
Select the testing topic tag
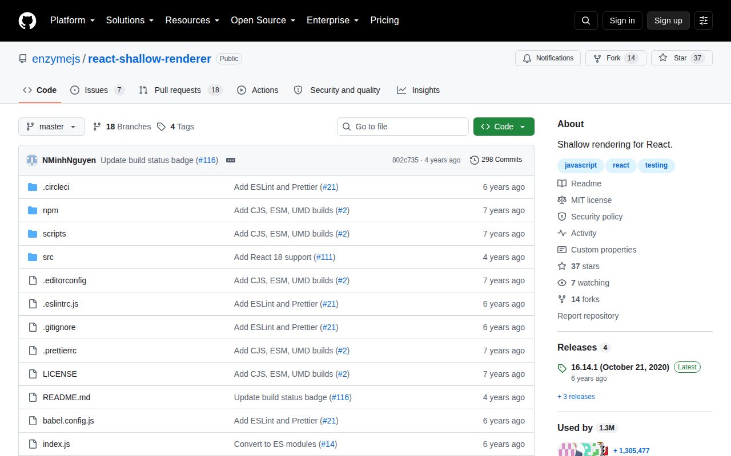(656, 165)
